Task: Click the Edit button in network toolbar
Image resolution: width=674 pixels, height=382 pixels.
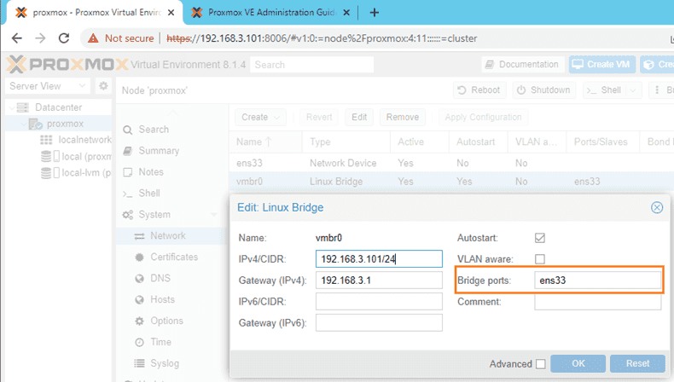Action: (x=359, y=117)
